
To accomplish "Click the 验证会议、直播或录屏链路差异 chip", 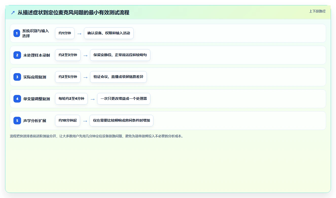I will point(118,77).
